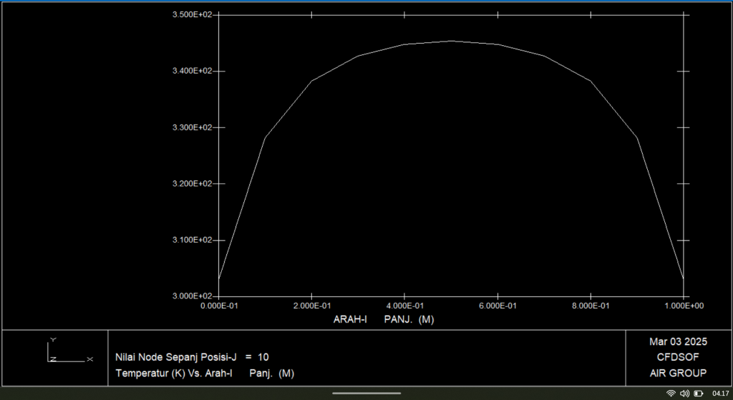Viewport: 733px width, 400px height.
Task: Click the 3.000E+02 y-axis label
Action: (193, 296)
